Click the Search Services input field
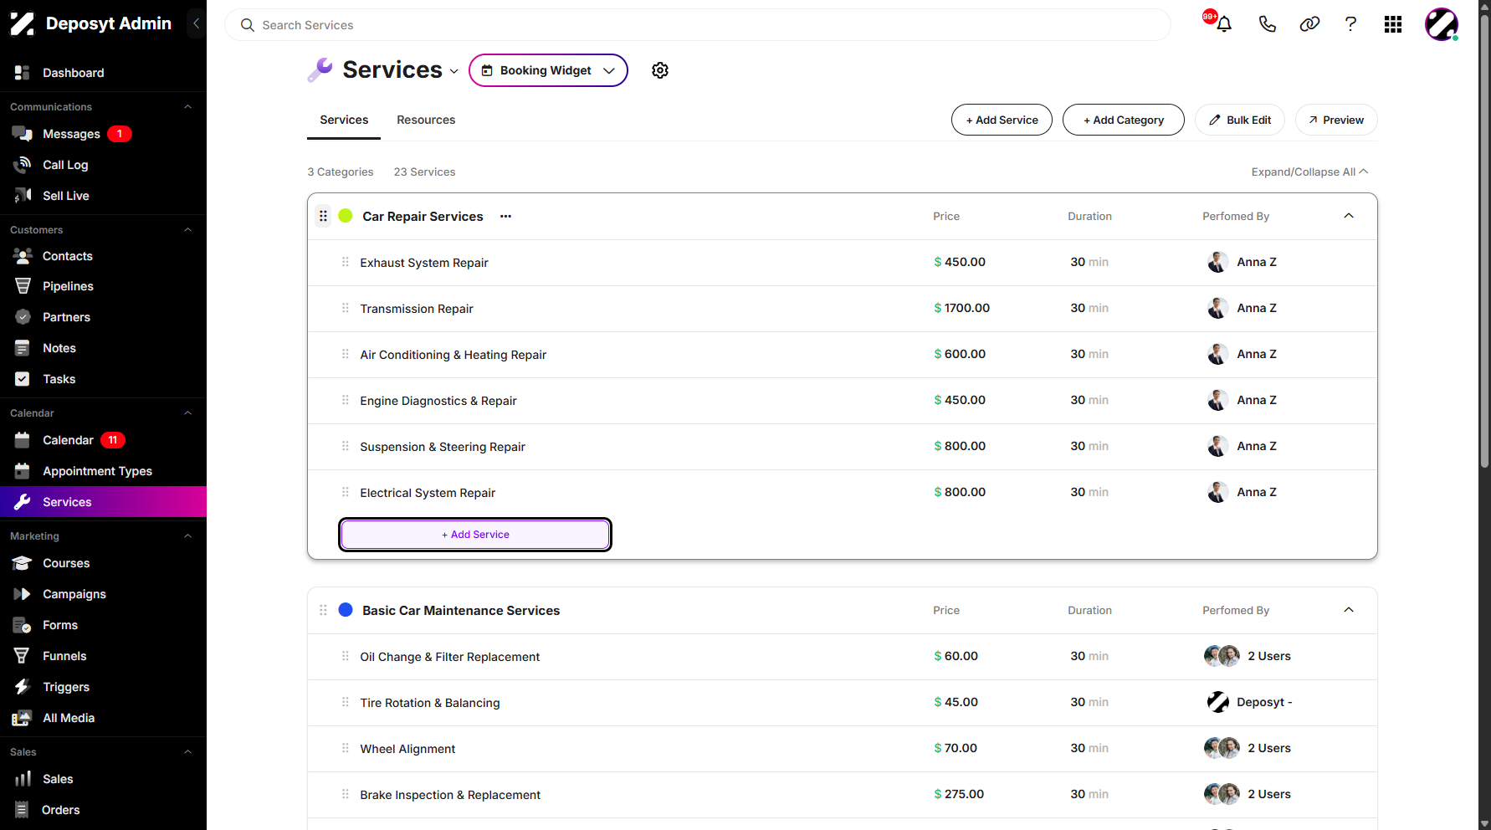This screenshot has width=1491, height=830. (x=697, y=25)
